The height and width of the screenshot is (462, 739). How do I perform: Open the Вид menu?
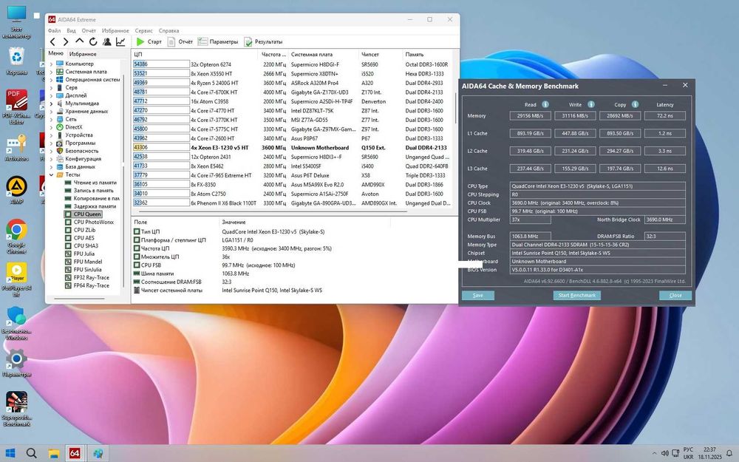[x=71, y=30]
